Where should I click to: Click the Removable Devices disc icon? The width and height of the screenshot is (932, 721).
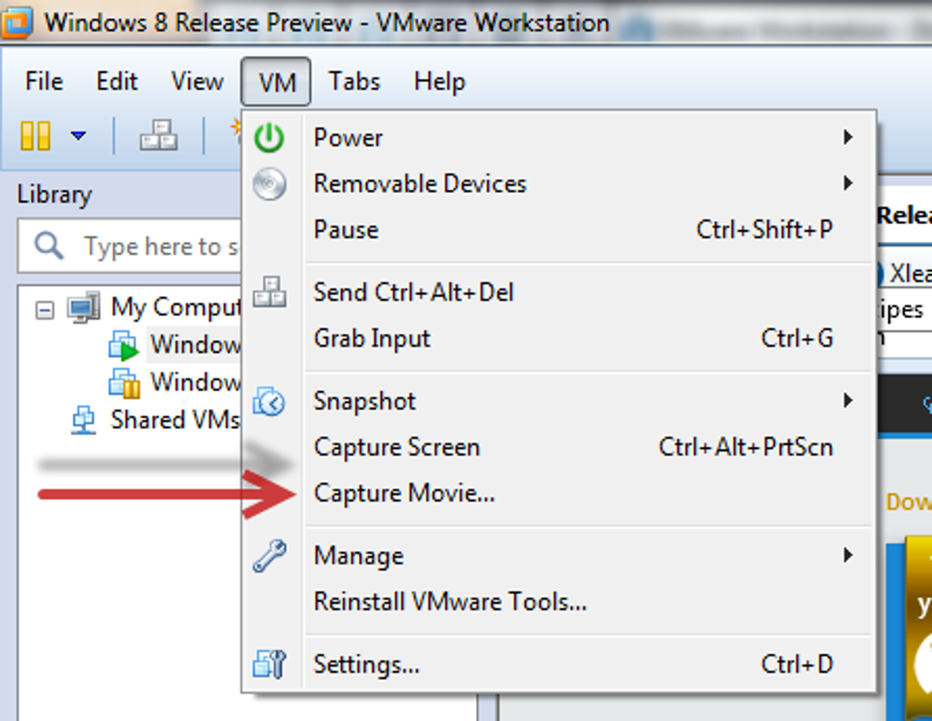coord(269,184)
